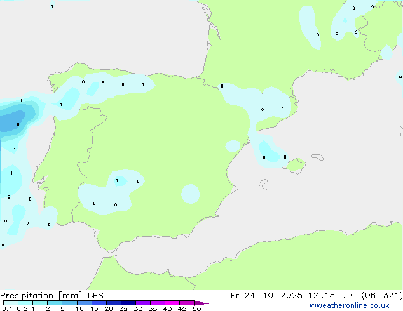This screenshot has width=403, height=311.
Task: Pick the 2–5 mm legend swatch
Action: [x=55, y=303]
